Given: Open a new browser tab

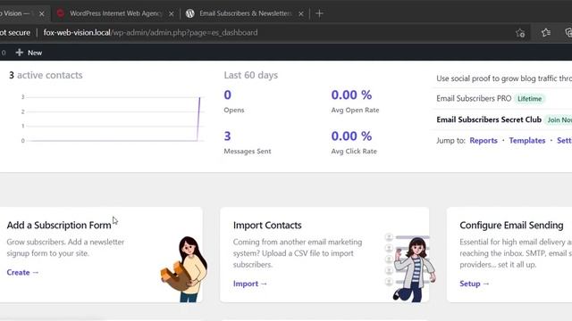Looking at the screenshot, I should click(319, 13).
